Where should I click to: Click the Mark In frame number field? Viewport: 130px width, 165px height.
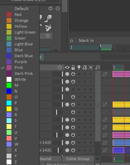(x=84, y=47)
